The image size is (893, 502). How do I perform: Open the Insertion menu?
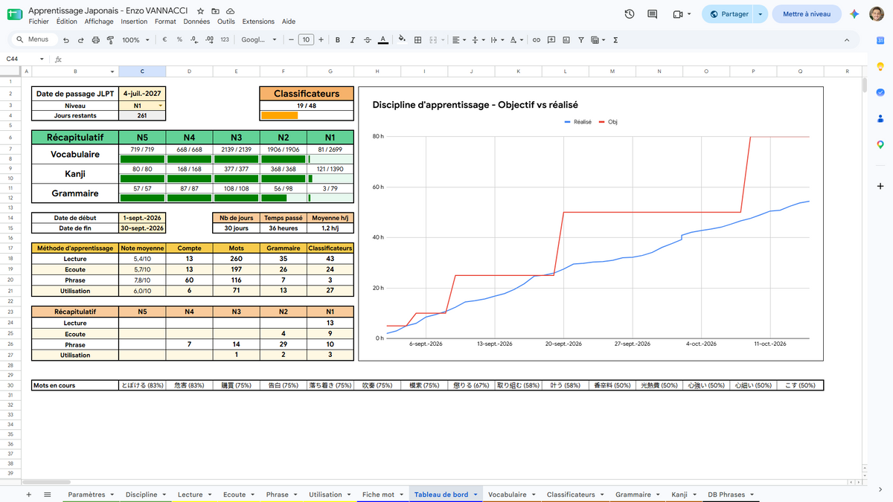(x=134, y=22)
